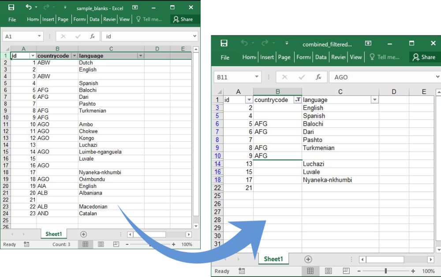Click the Page Layout view icon in combined_filtered
Image resolution: width=441 pixels, height=277 pixels.
coord(328,271)
